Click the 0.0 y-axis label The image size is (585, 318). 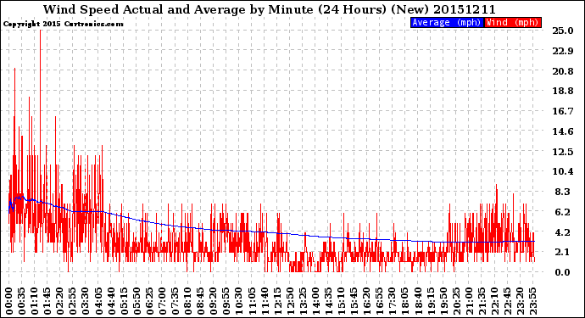click(563, 272)
